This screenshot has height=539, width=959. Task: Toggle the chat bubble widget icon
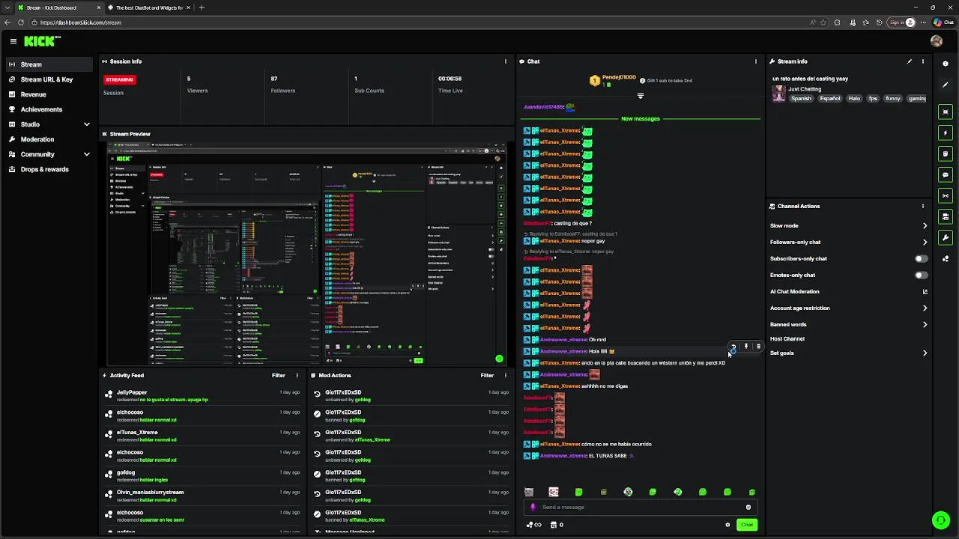point(946,174)
